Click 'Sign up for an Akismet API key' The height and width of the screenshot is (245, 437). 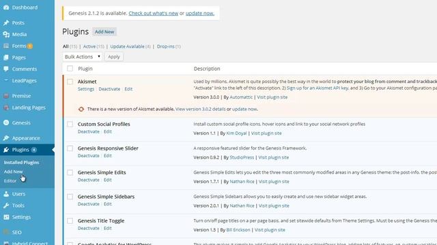318,88
